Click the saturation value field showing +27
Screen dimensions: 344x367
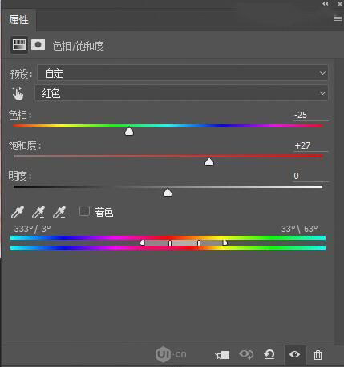tap(310, 145)
